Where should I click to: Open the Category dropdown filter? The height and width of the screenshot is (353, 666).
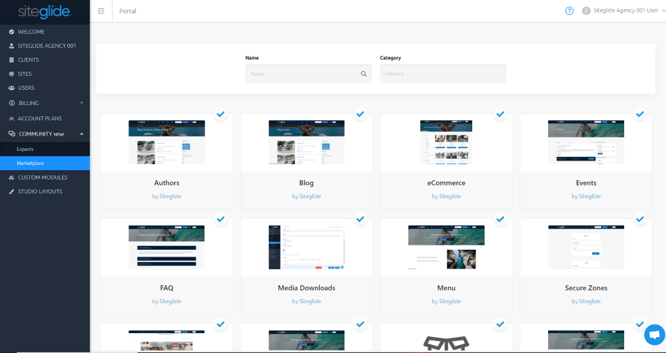[442, 74]
